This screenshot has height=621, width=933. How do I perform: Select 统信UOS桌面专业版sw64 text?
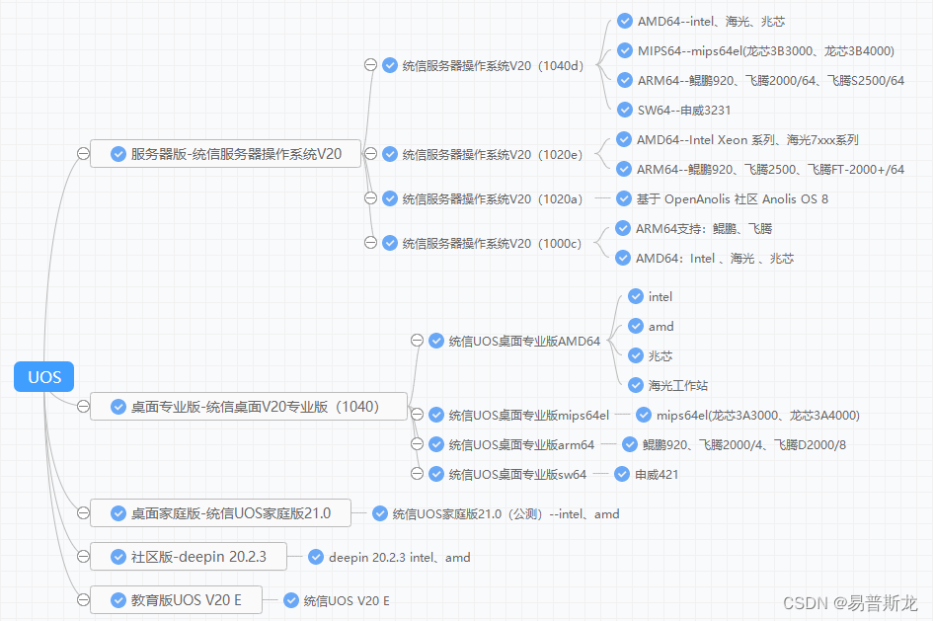coord(517,474)
